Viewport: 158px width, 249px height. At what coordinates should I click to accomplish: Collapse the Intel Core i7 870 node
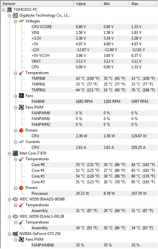click(x=10, y=154)
